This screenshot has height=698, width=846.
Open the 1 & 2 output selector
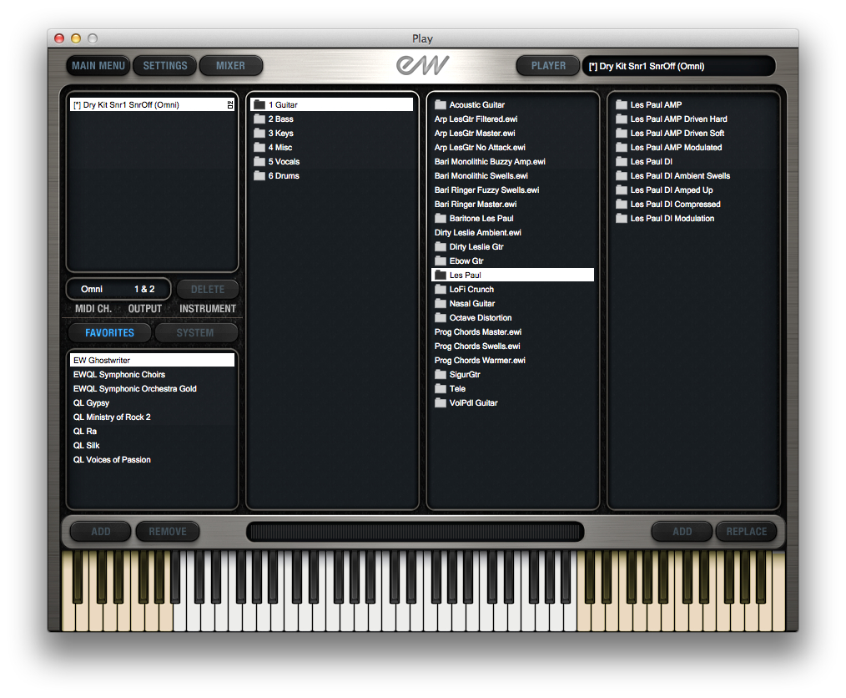tap(144, 290)
